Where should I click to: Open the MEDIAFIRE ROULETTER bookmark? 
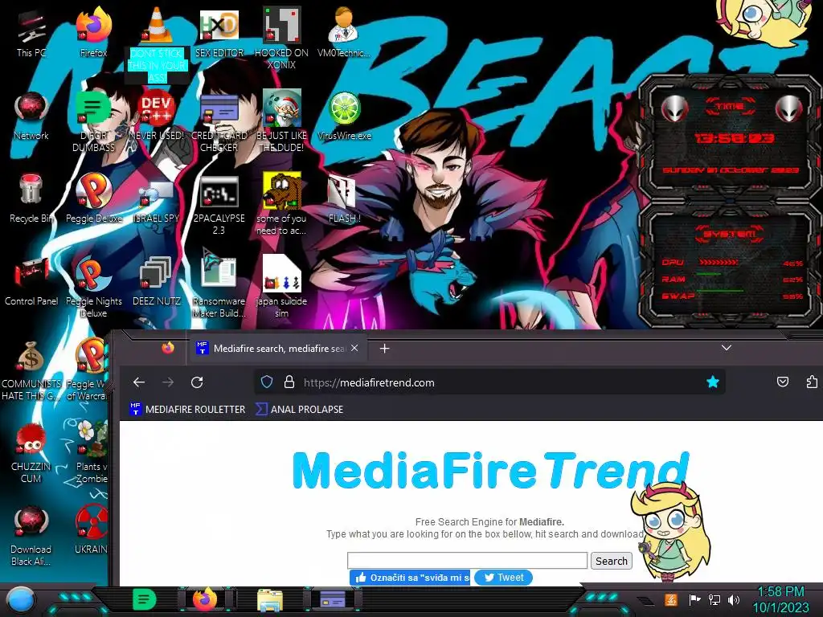coord(187,409)
